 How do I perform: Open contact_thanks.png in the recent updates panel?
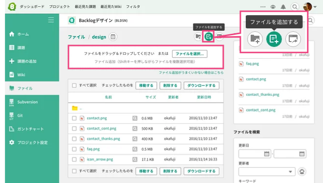coord(262,94)
